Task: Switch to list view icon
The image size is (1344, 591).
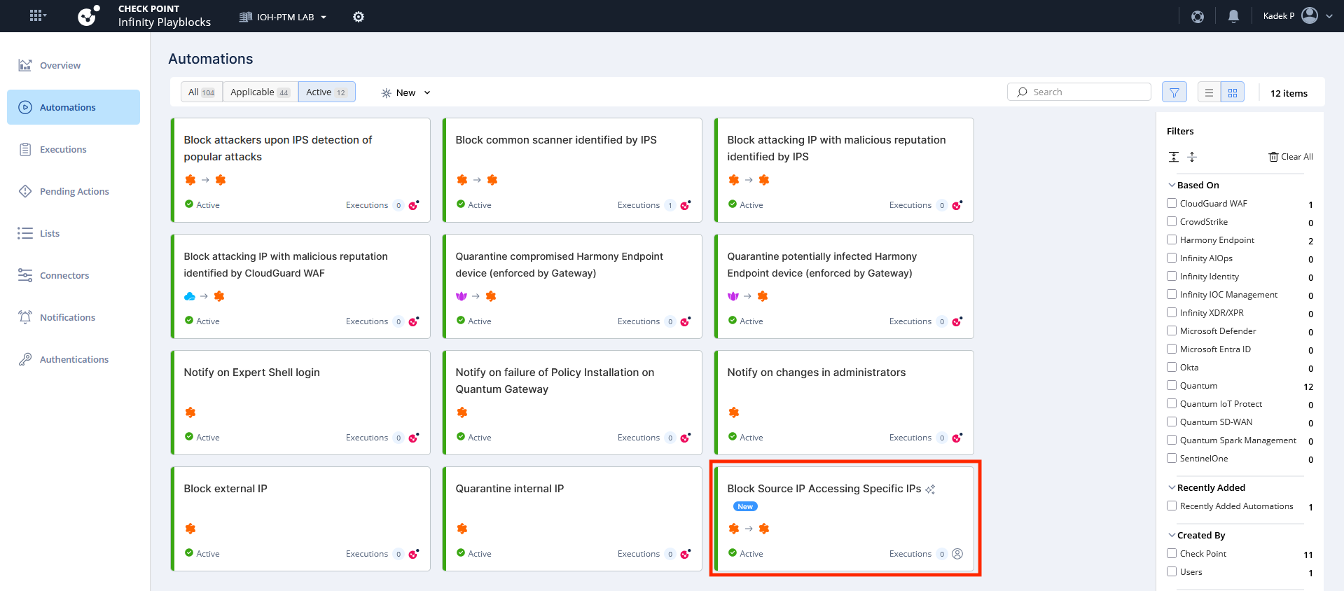Action: pyautogui.click(x=1209, y=92)
